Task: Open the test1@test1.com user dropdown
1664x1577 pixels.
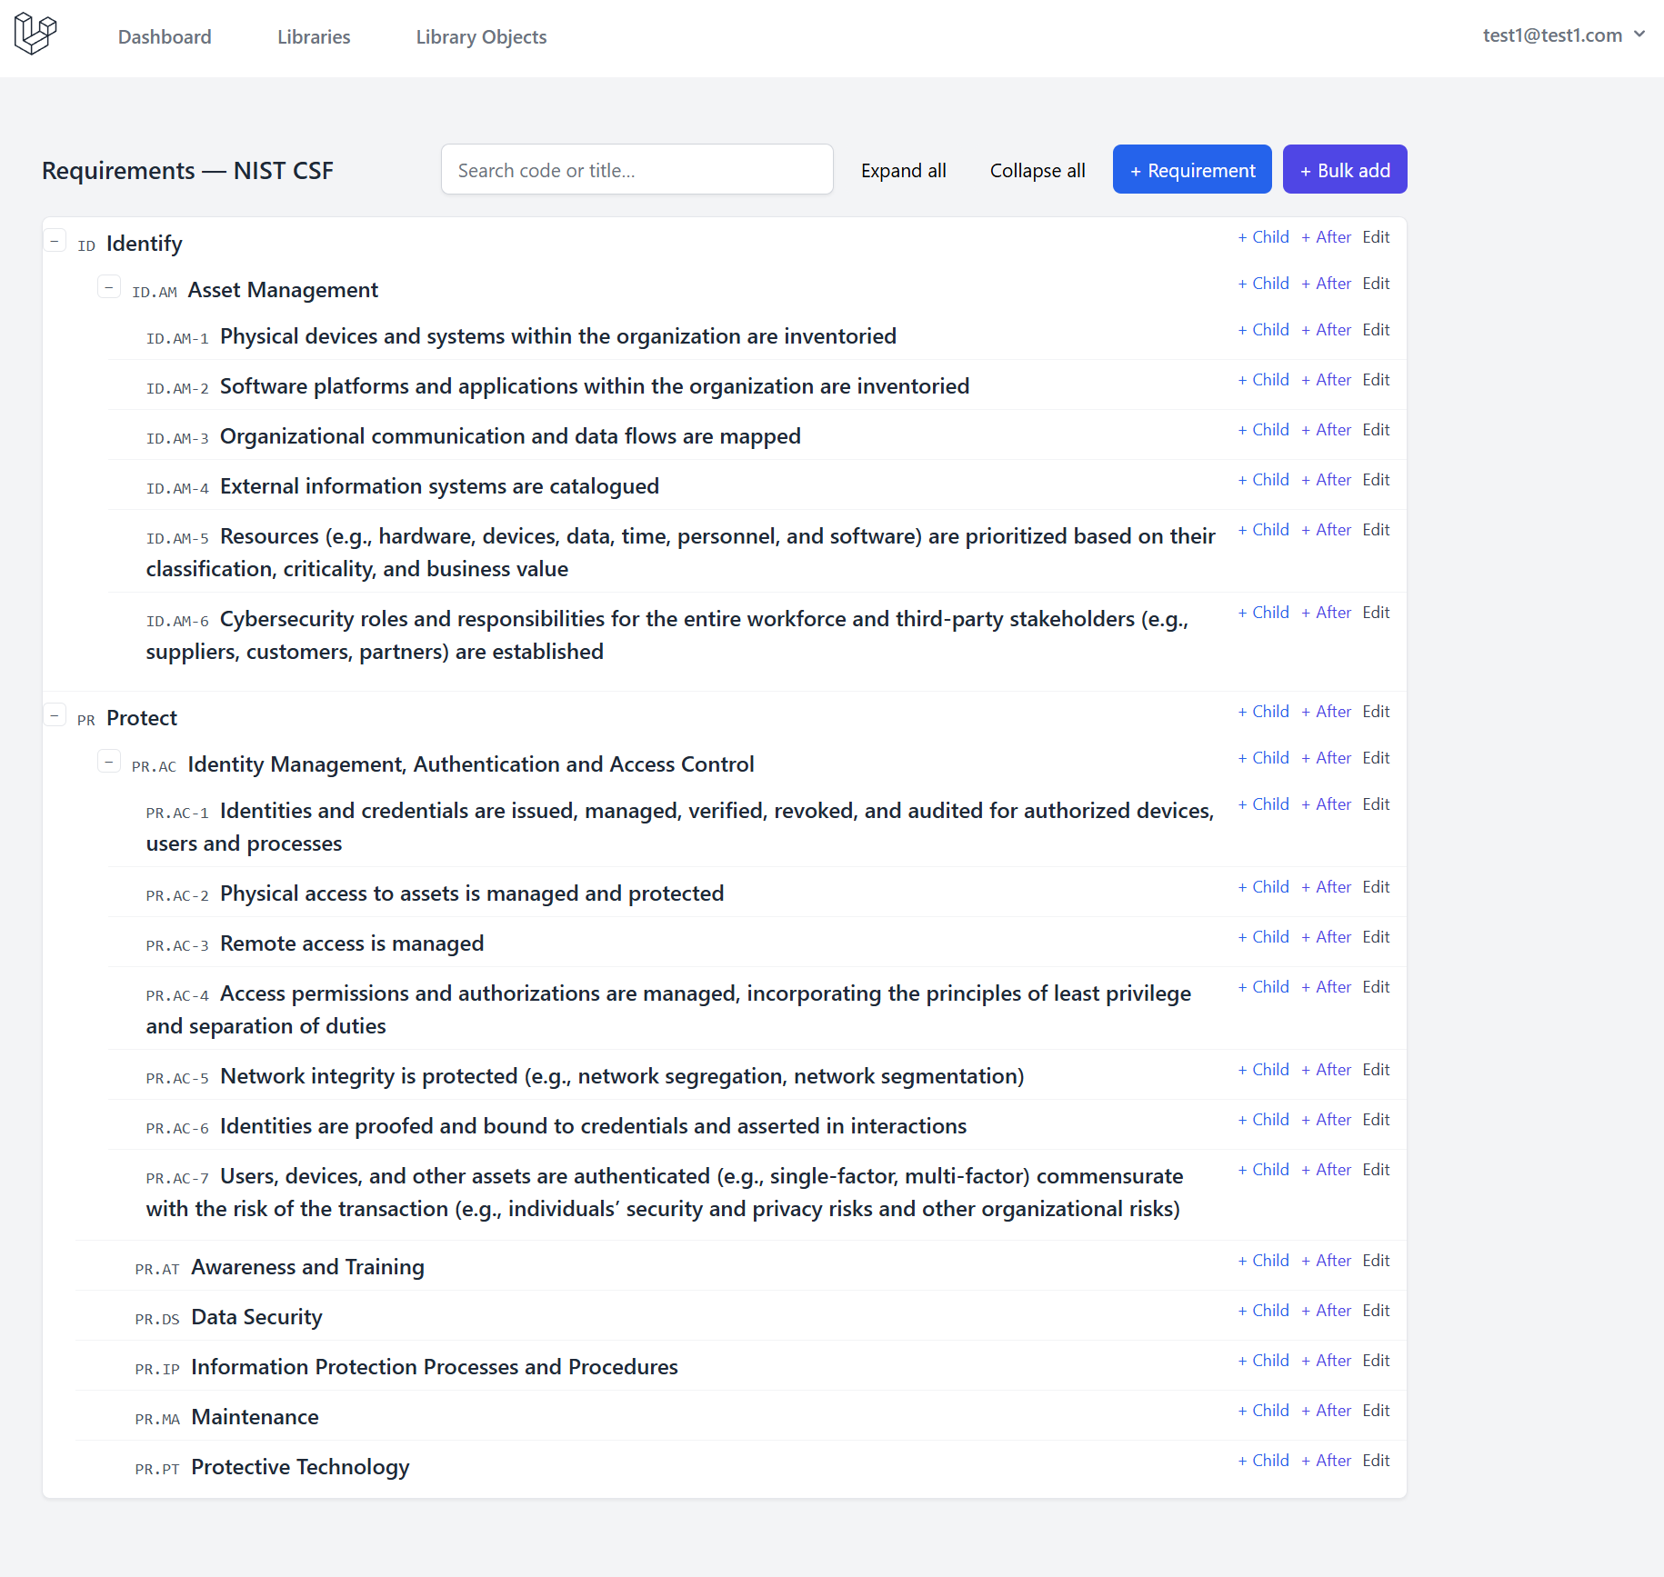Action: click(1563, 35)
